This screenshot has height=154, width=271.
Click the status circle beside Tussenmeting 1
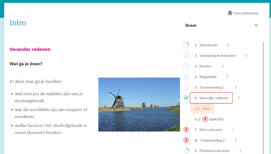[186, 88]
